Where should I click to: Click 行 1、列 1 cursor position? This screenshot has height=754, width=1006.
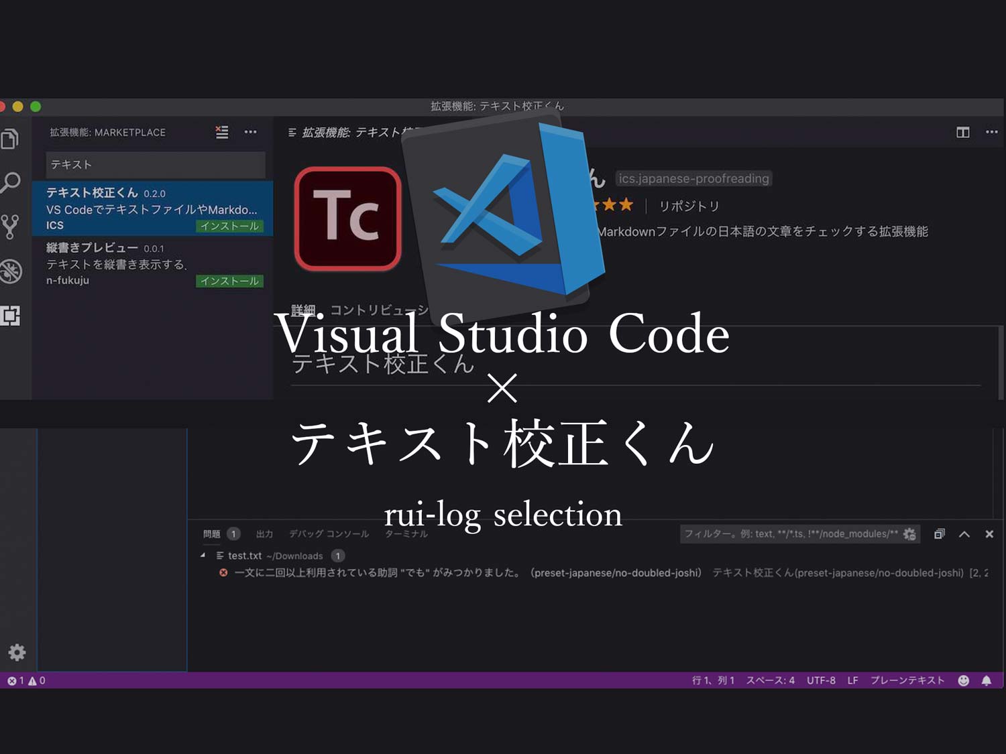pos(713,680)
